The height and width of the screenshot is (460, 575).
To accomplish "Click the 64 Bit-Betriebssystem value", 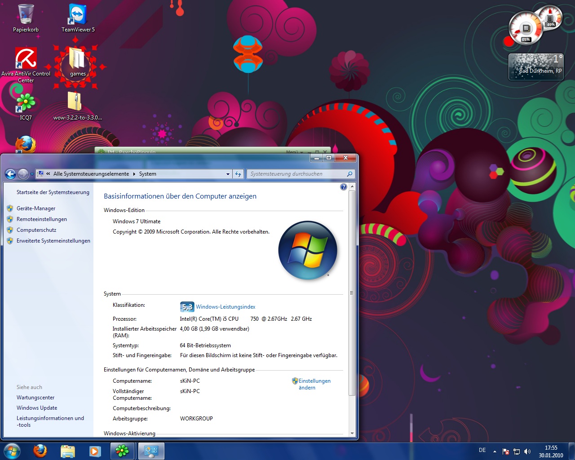I will pyautogui.click(x=205, y=345).
